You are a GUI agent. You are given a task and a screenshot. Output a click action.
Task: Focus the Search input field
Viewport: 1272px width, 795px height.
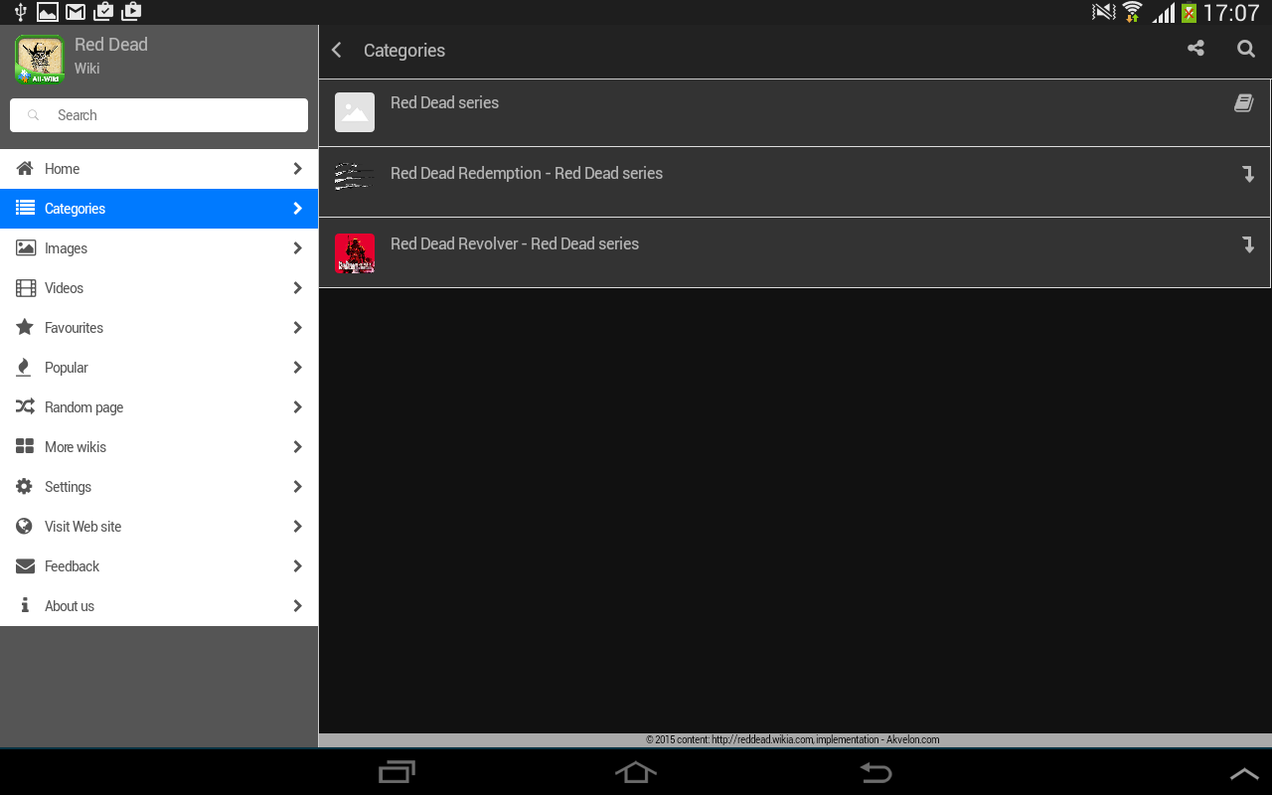tap(159, 115)
